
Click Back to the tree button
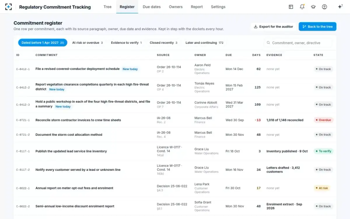tap(317, 27)
